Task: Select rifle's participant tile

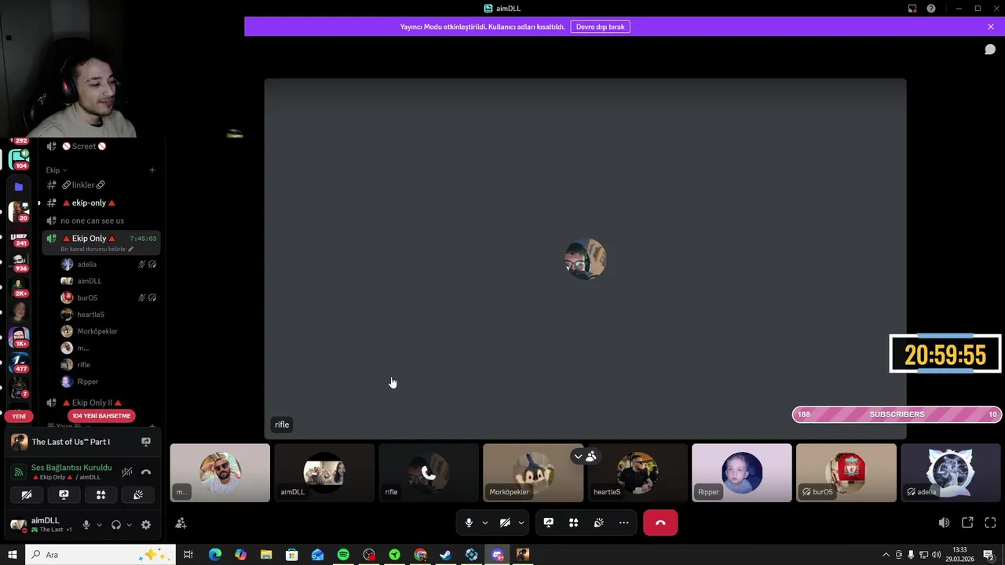Action: 429,472
